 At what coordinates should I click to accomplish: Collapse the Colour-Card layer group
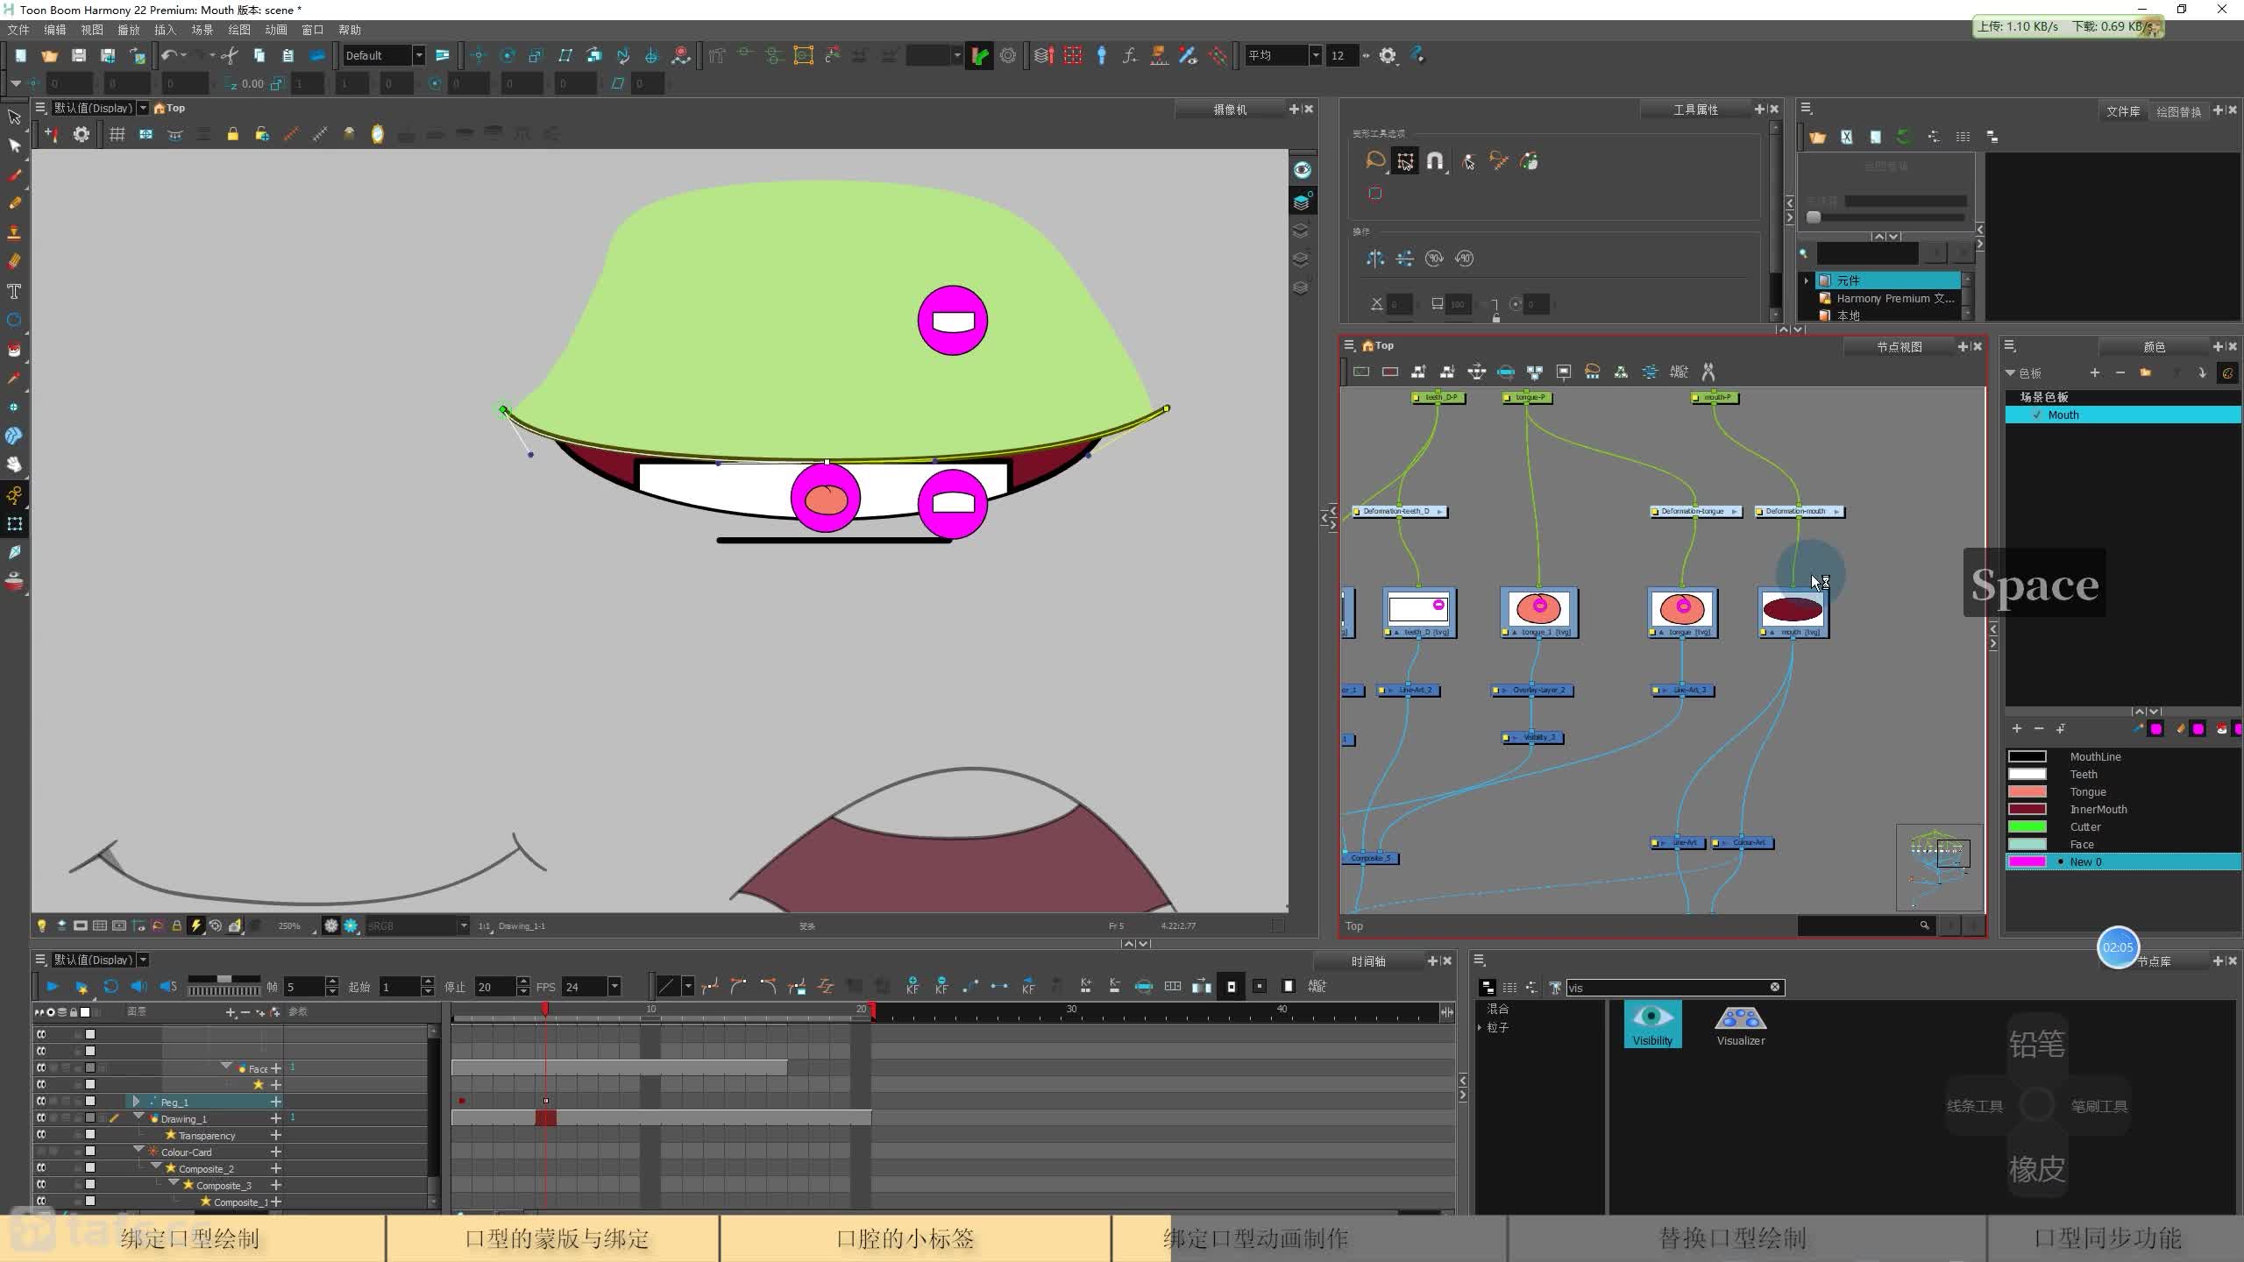coord(138,1151)
